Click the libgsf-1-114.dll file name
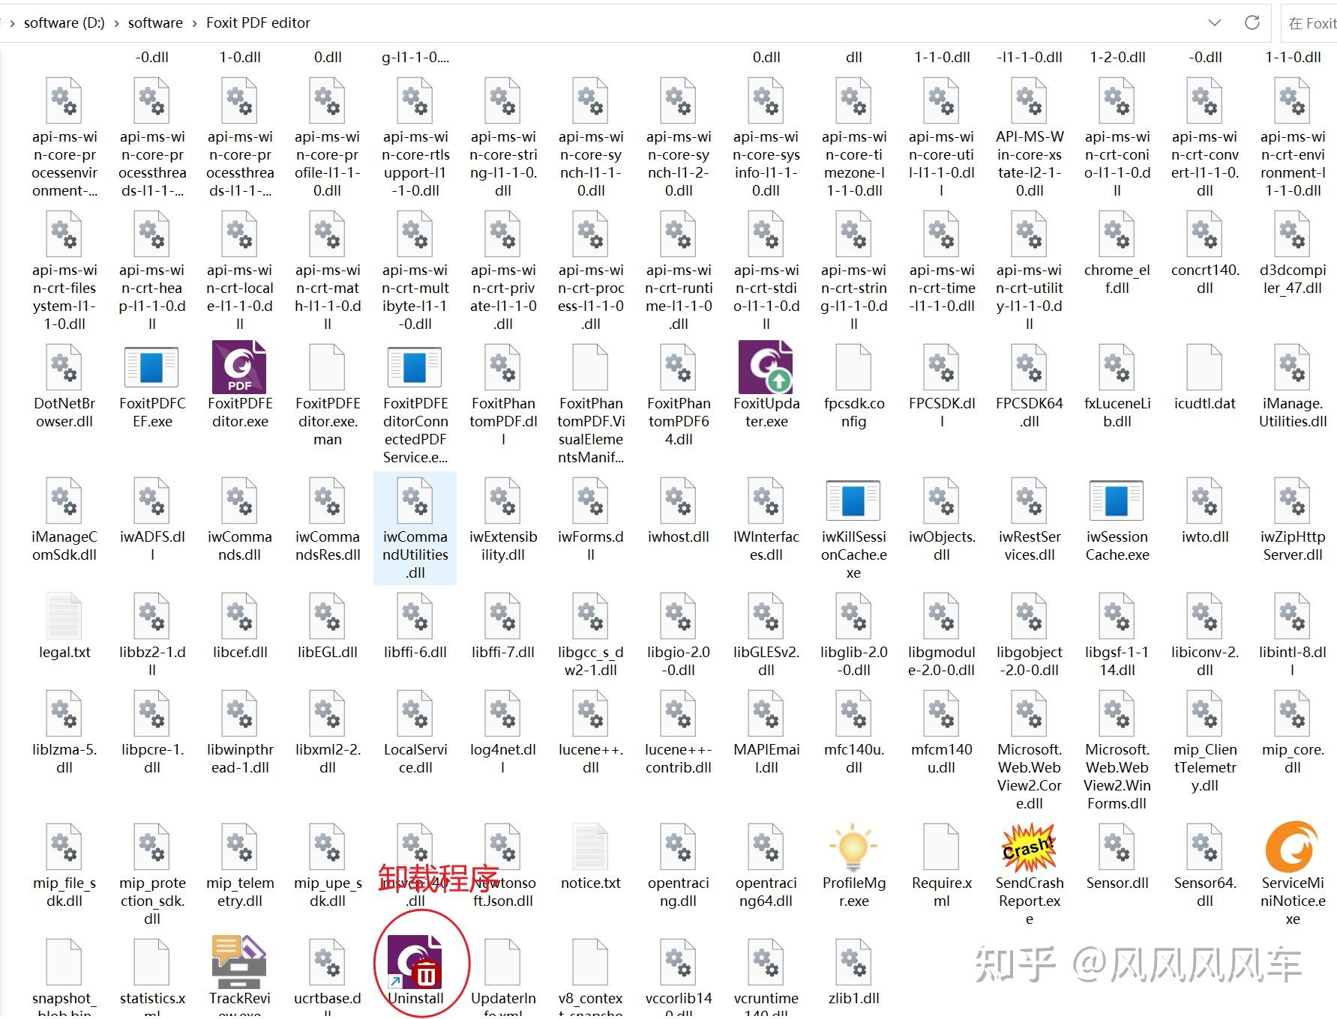This screenshot has width=1337, height=1019. (1117, 661)
